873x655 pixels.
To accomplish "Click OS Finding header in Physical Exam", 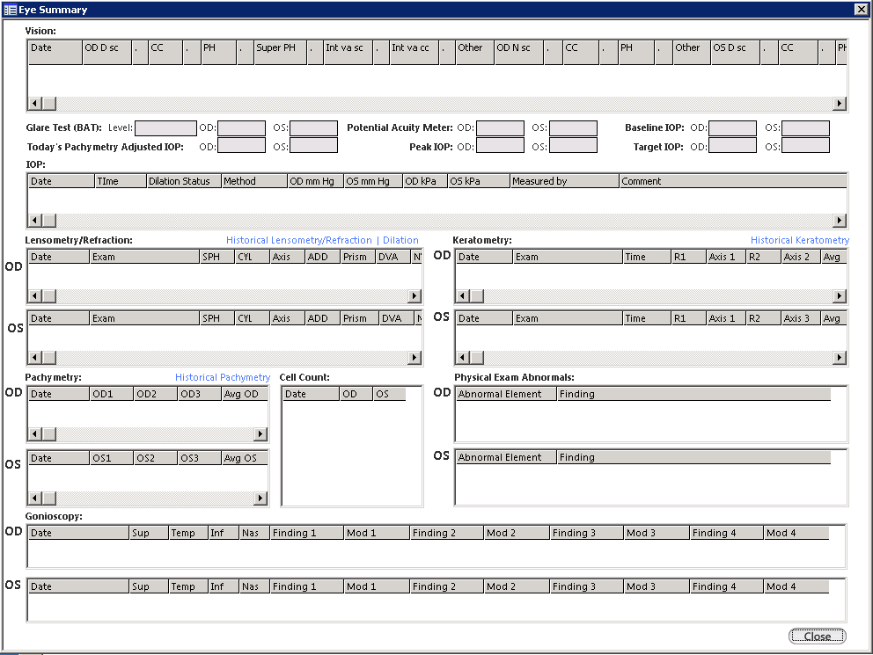I will 693,457.
